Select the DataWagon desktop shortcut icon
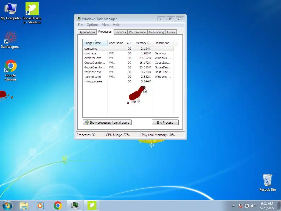The width and height of the screenshot is (281, 211). pos(11,40)
